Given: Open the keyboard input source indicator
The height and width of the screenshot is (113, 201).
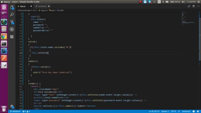Looking at the screenshot, I should click(159, 2).
